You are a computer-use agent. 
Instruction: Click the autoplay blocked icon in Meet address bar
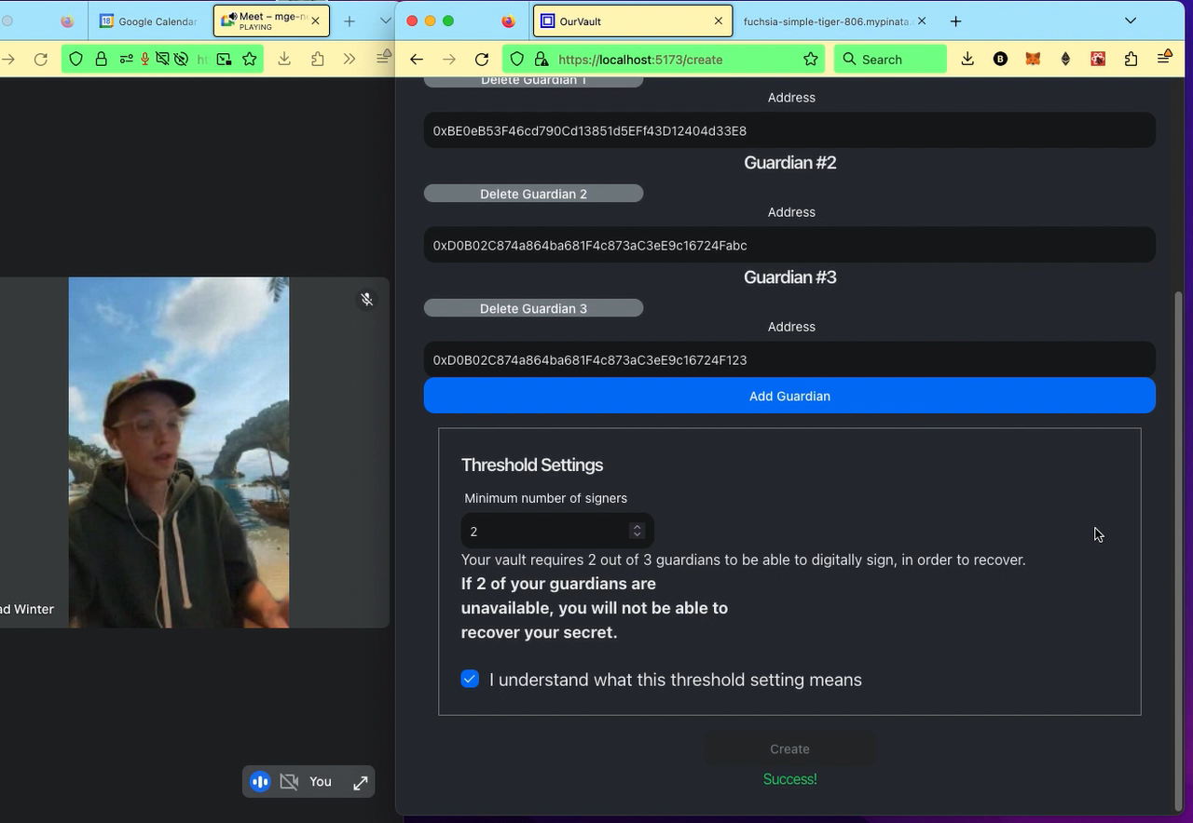point(181,60)
